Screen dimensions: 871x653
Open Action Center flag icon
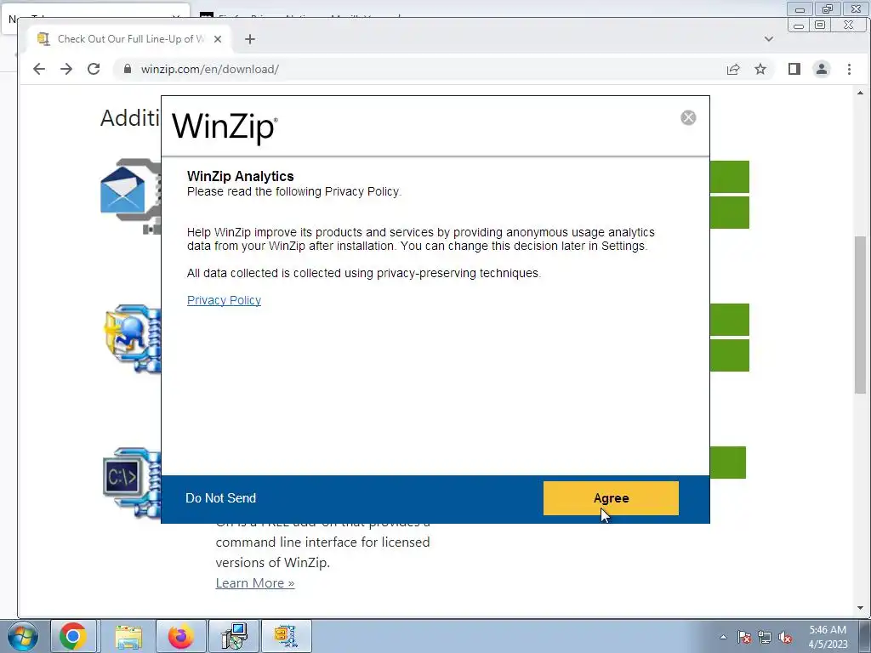743,637
